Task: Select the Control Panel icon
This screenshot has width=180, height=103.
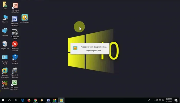Action: click(5, 60)
